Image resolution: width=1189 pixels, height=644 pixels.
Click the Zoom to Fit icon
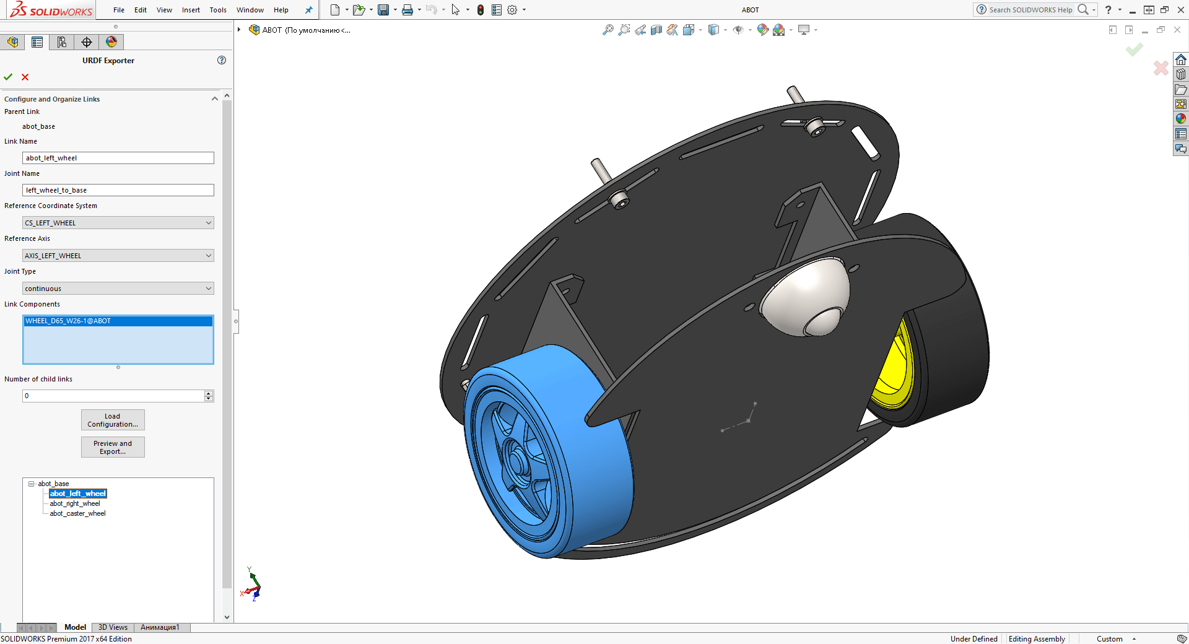tap(608, 30)
